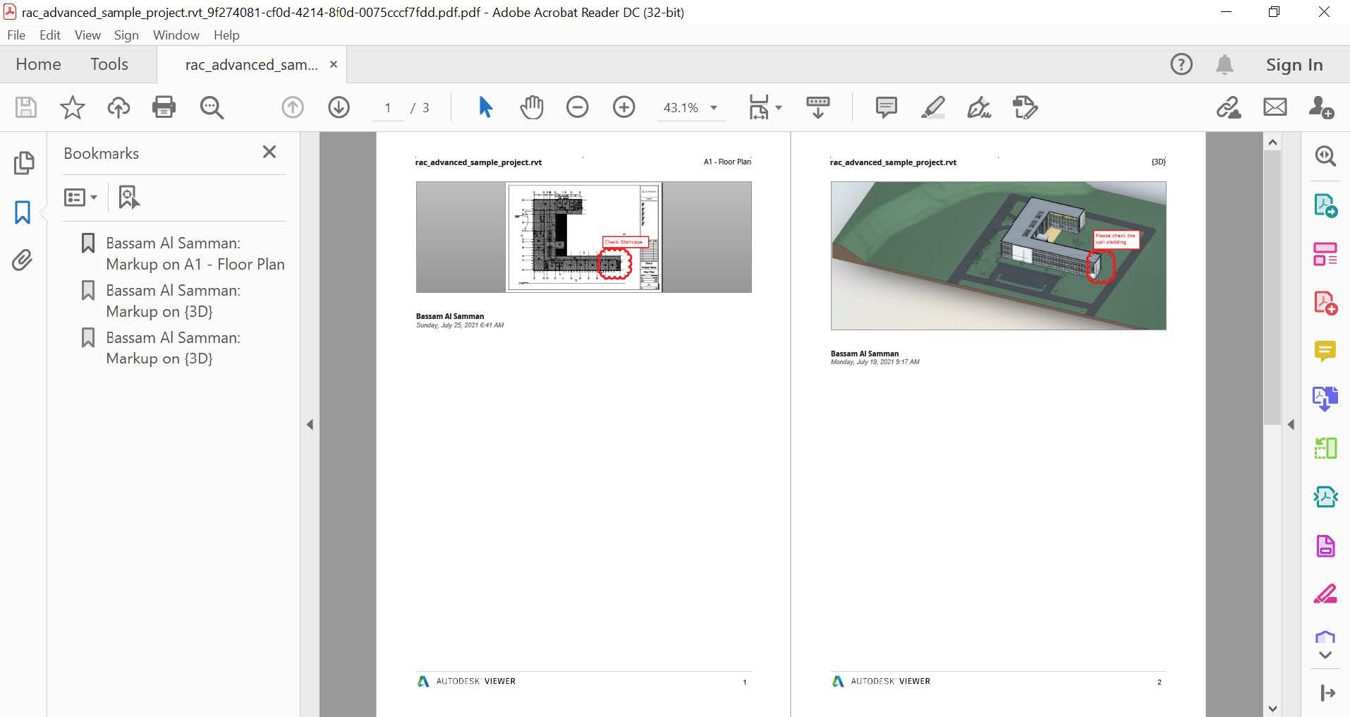
Task: Send file by email icon
Action: (x=1275, y=107)
